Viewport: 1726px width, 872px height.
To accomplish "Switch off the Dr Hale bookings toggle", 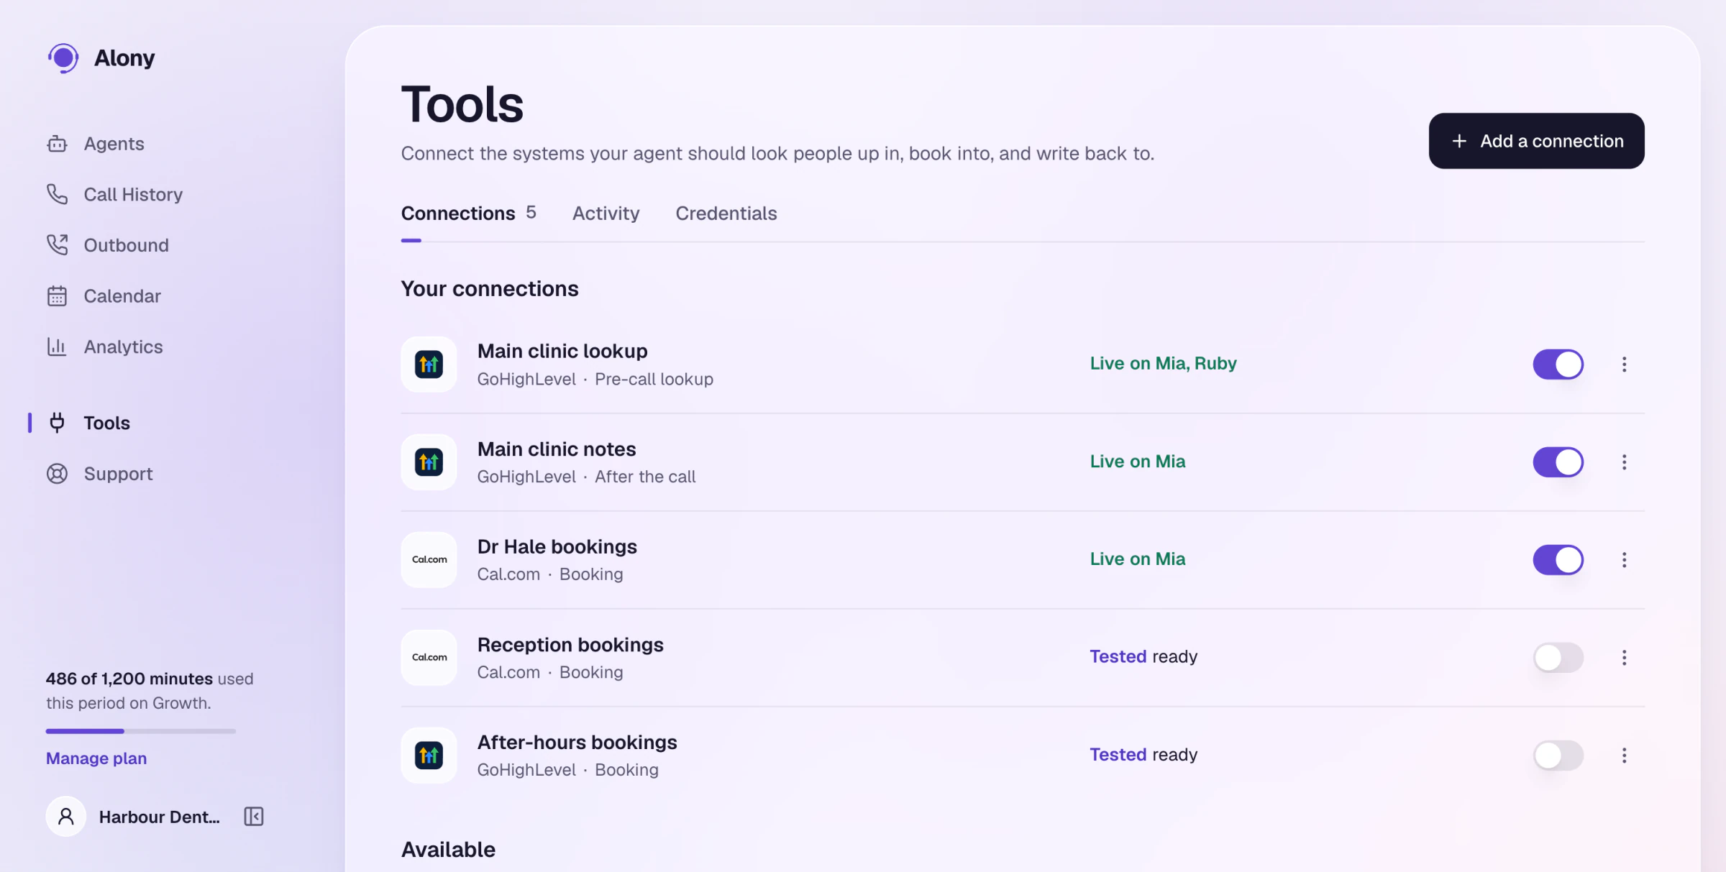I will [x=1558, y=560].
